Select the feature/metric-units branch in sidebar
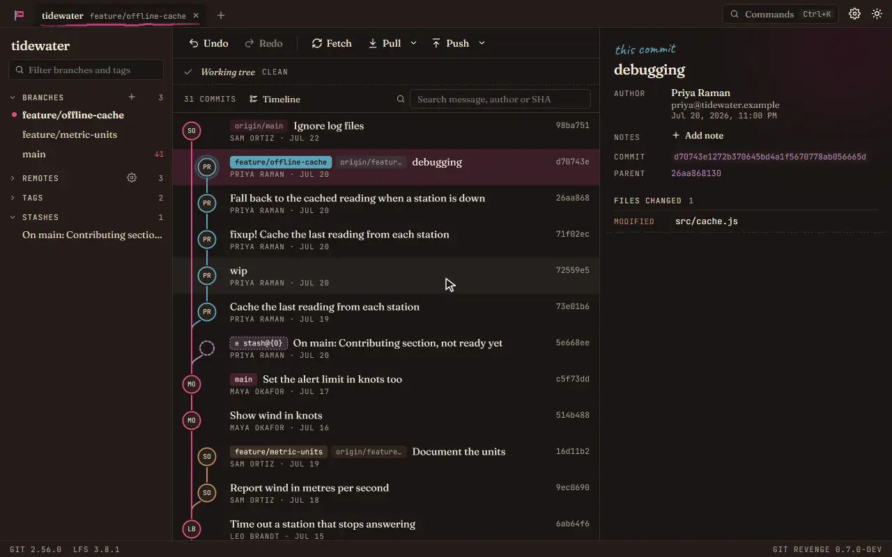This screenshot has height=557, width=892. [x=86, y=134]
